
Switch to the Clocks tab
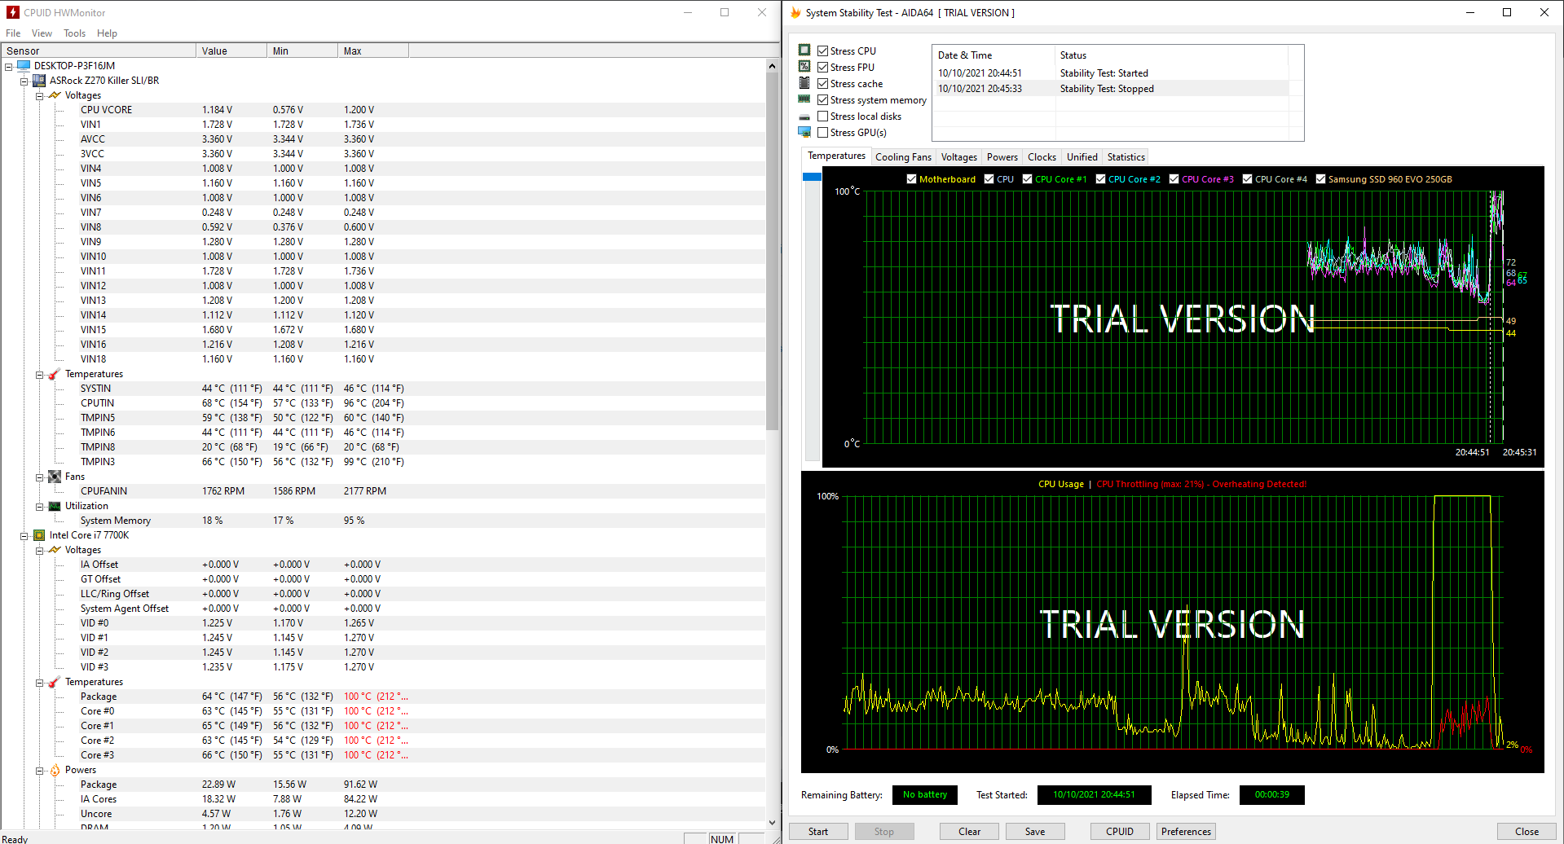tap(1042, 157)
